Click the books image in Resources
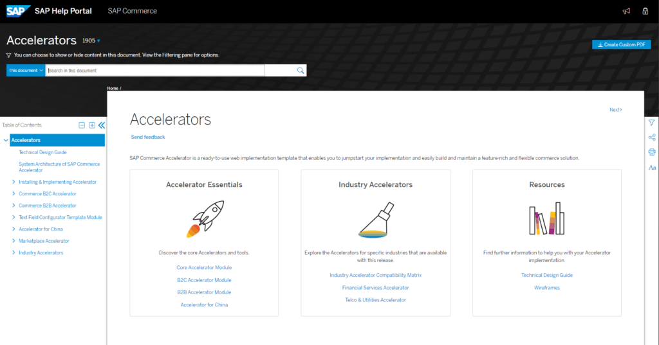Image resolution: width=659 pixels, height=345 pixels. pos(547,218)
